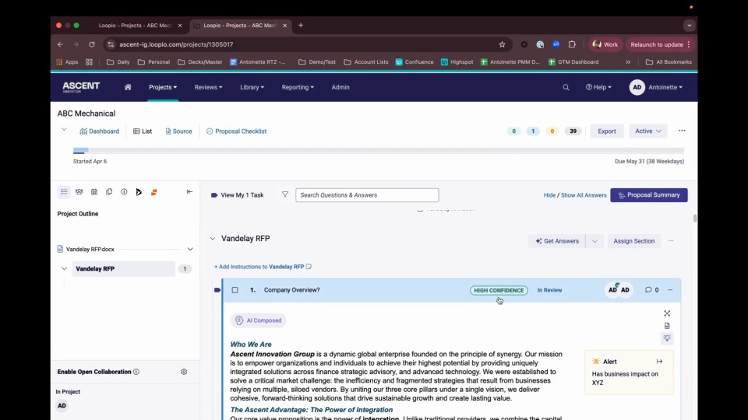Switch to the Source tab
This screenshot has height=420, width=748.
179,131
